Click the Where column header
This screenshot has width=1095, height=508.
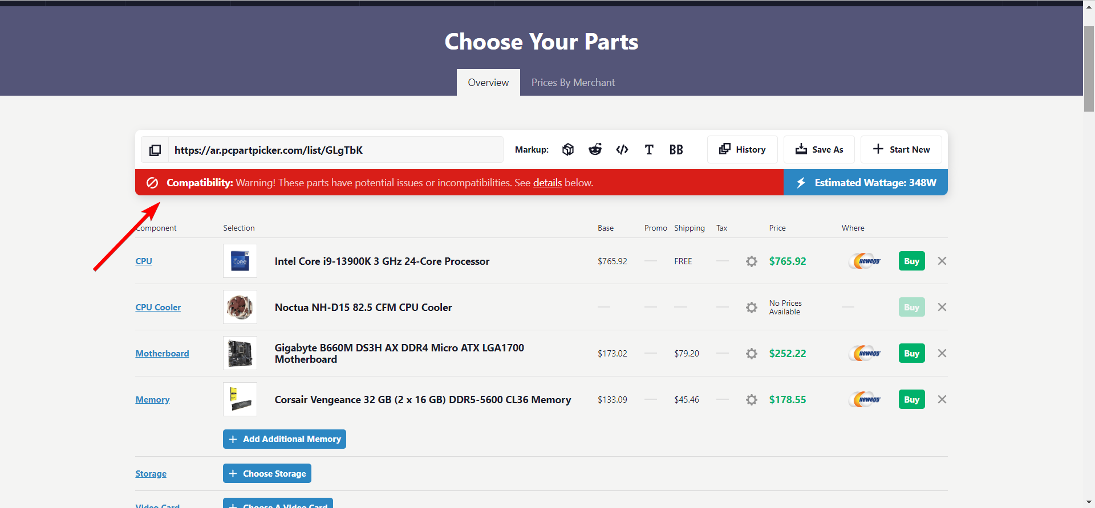(x=853, y=228)
